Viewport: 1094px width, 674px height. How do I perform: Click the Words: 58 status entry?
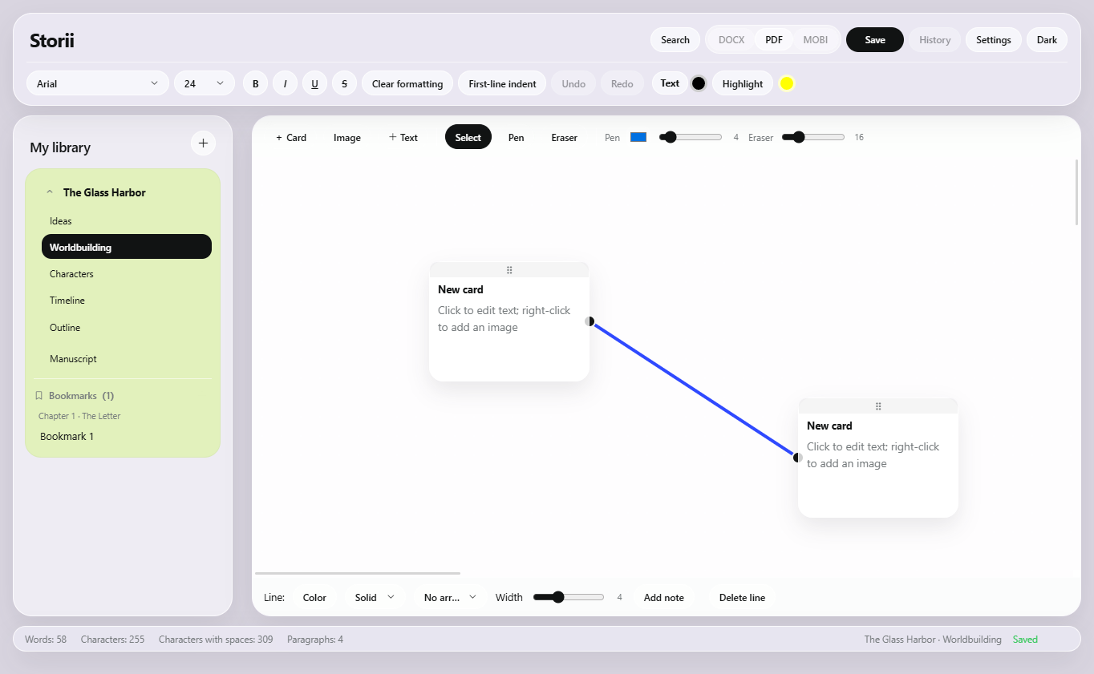pos(46,640)
